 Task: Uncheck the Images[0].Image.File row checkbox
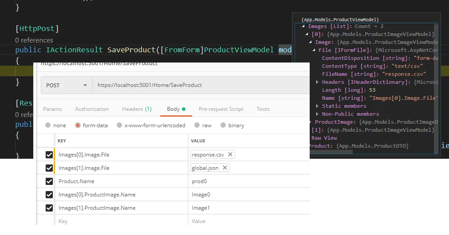pyautogui.click(x=49, y=155)
